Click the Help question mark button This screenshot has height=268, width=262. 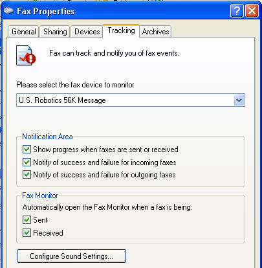[237, 10]
